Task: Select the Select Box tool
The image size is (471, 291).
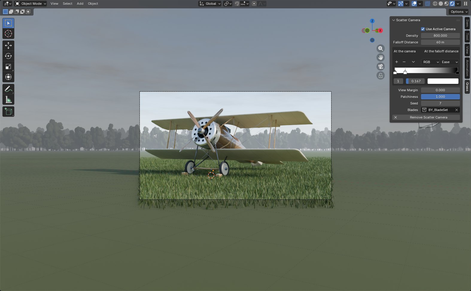Action: 8,23
